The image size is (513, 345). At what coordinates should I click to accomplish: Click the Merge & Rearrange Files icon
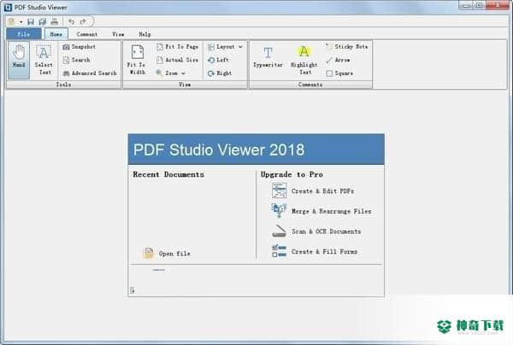tap(279, 211)
